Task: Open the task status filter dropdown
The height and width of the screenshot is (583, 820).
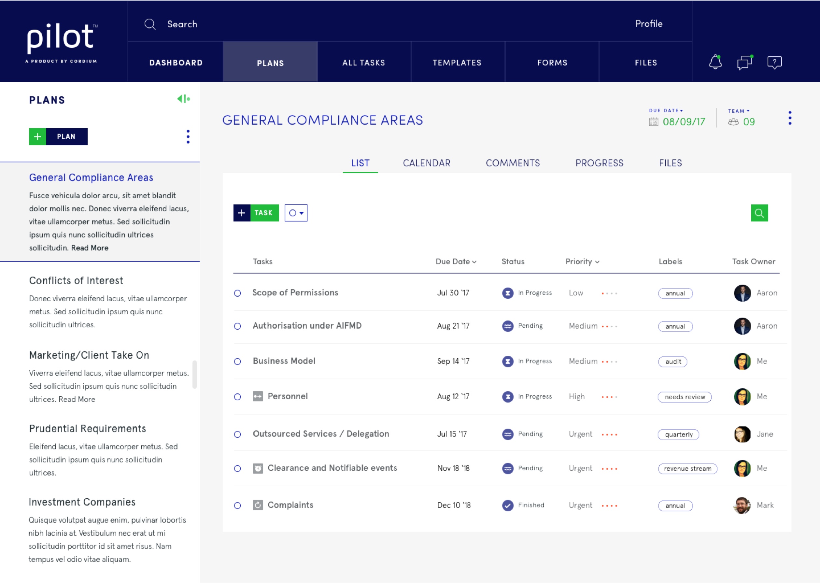Action: [296, 213]
